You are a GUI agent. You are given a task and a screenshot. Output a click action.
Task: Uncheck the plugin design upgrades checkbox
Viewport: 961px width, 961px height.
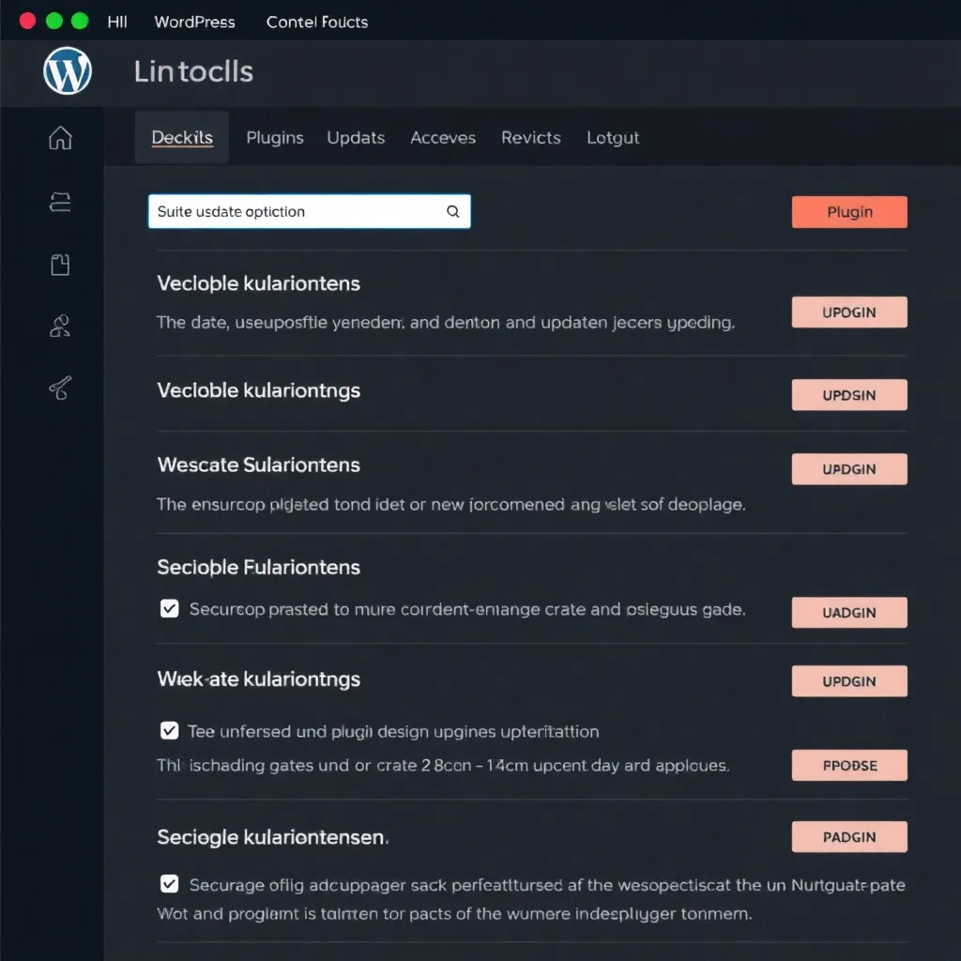(x=169, y=731)
